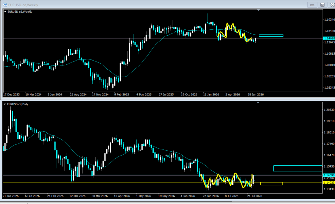335x204 pixels.
Task: Click the yellow 1.14023 price label
Action: (x=329, y=183)
